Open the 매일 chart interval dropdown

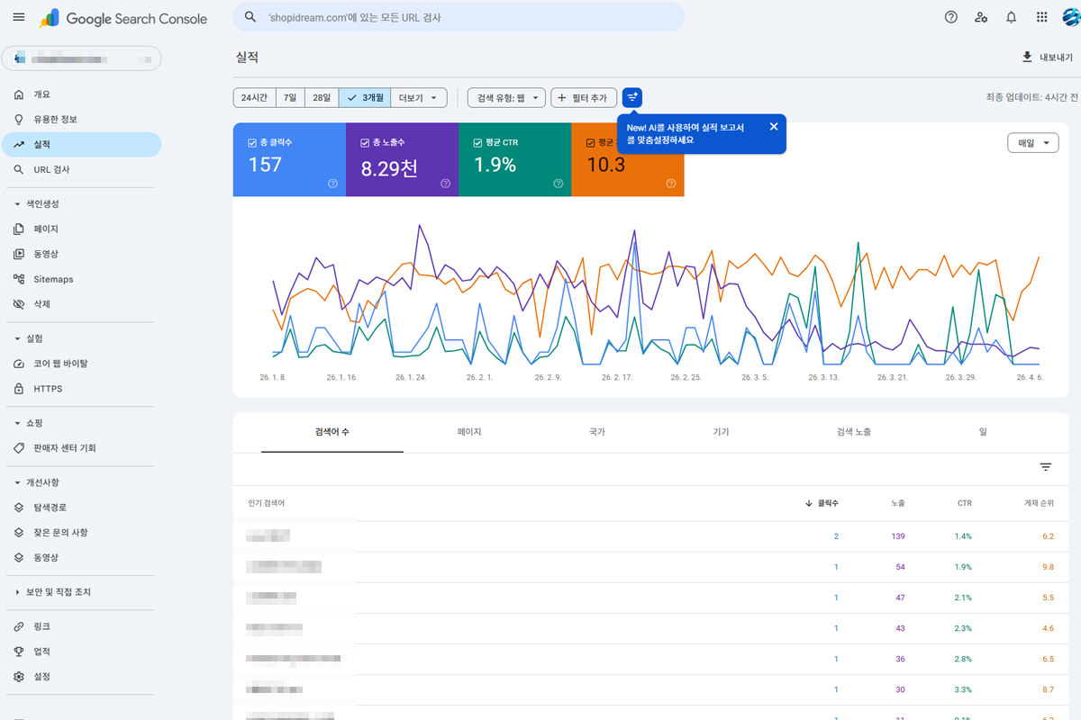click(x=1032, y=143)
